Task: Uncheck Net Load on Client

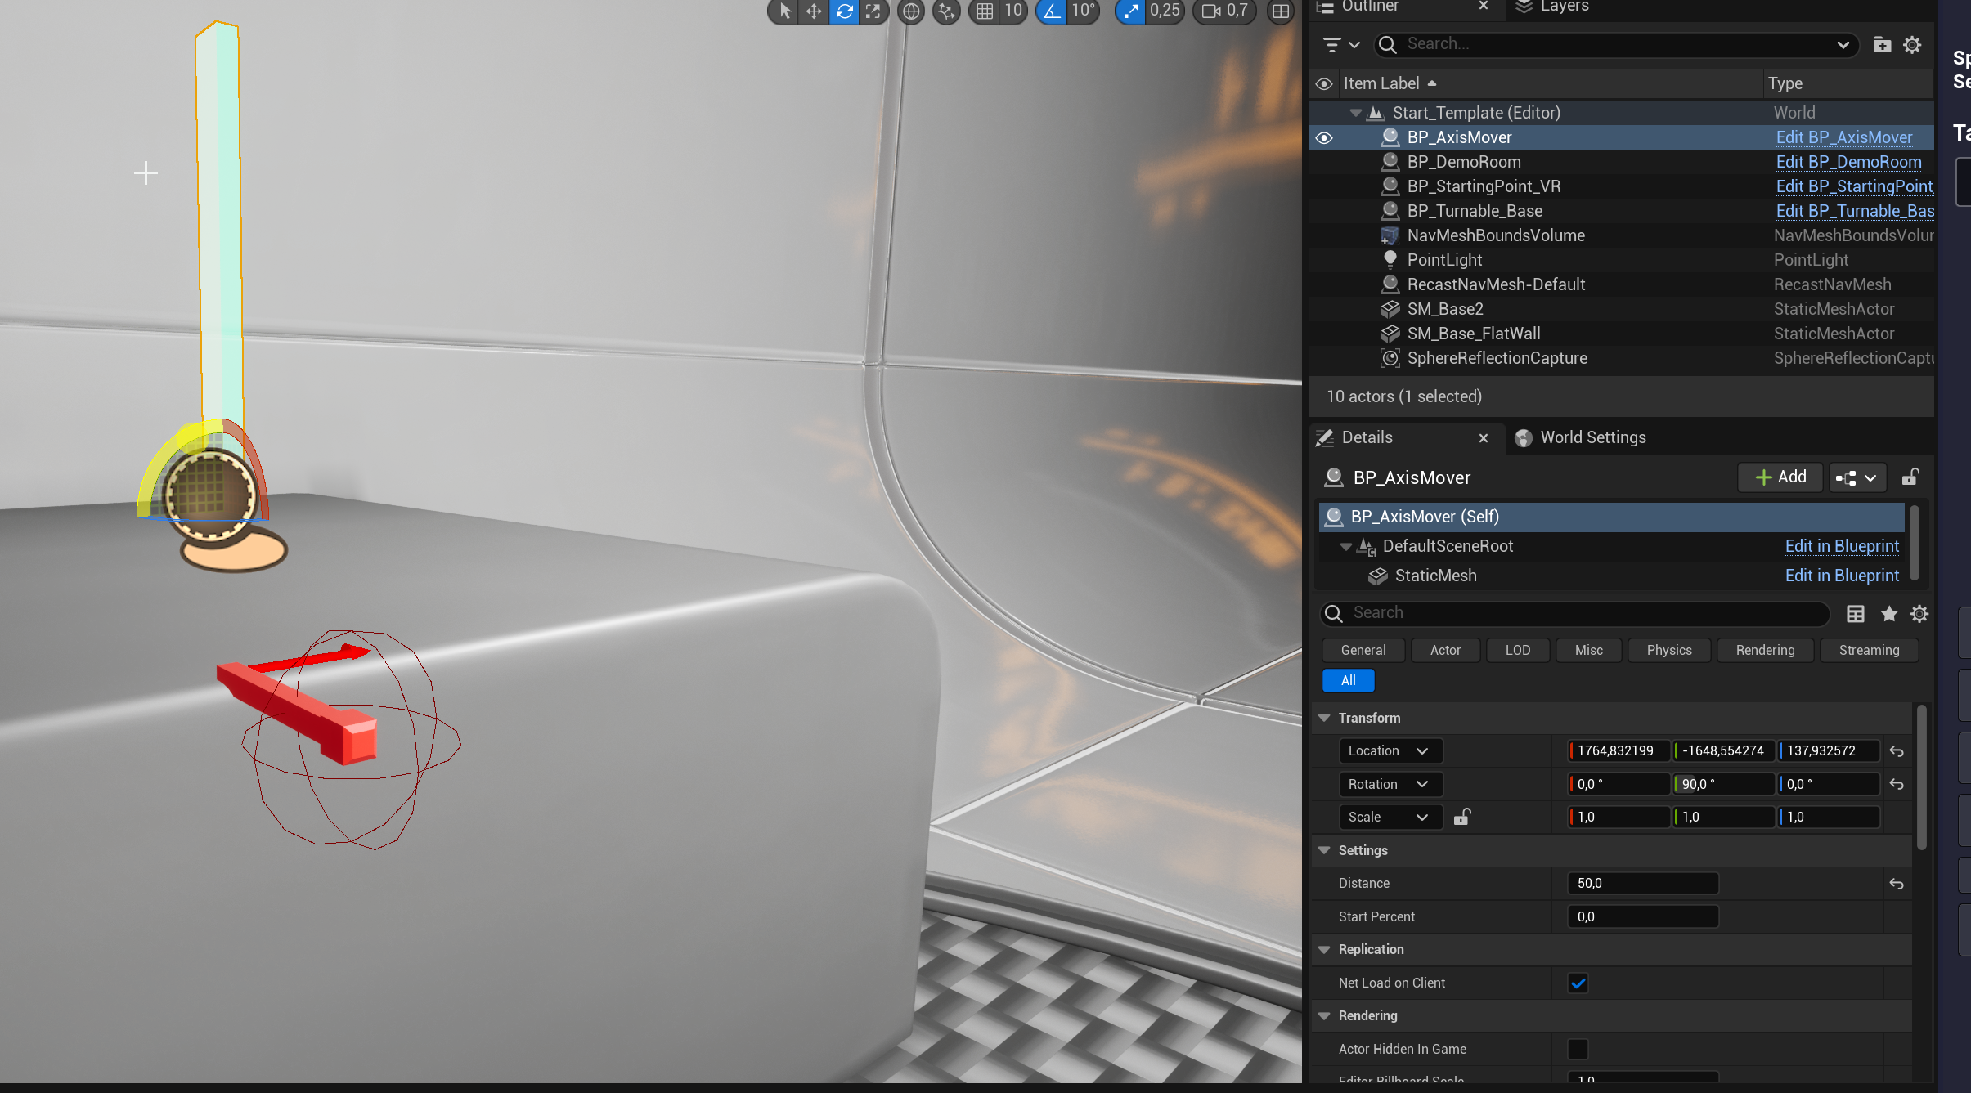Action: coord(1578,983)
